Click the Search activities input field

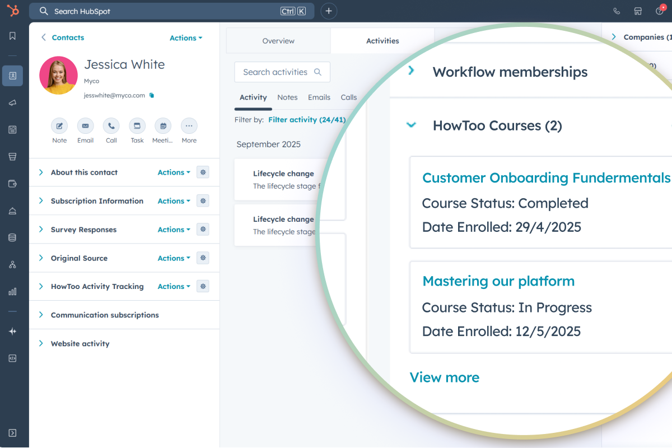pos(282,72)
